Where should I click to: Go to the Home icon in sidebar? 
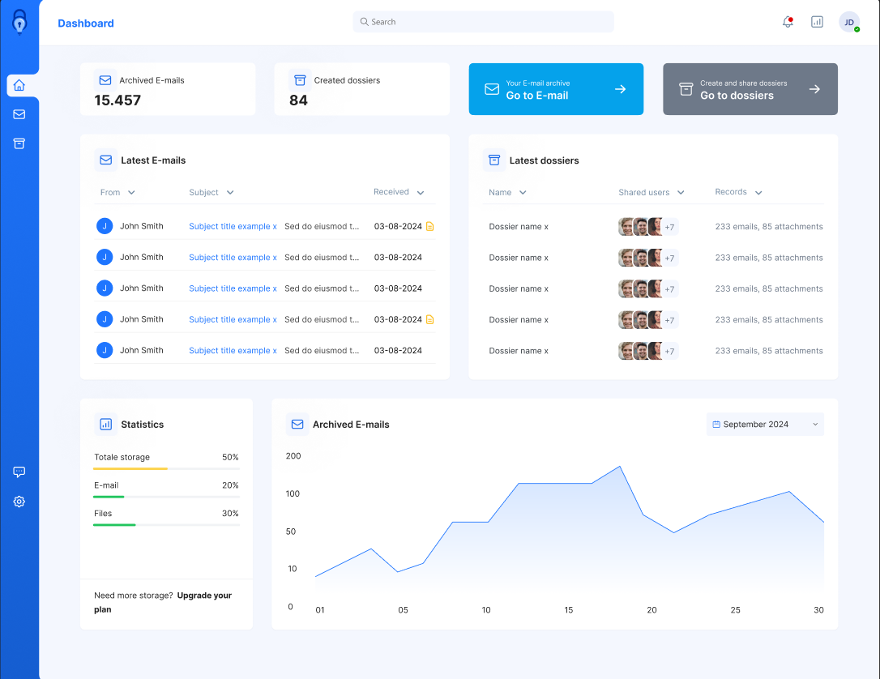(x=19, y=85)
